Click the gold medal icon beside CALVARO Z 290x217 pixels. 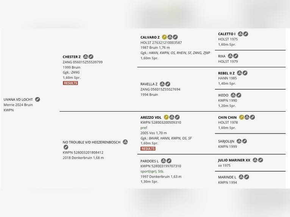point(164,37)
